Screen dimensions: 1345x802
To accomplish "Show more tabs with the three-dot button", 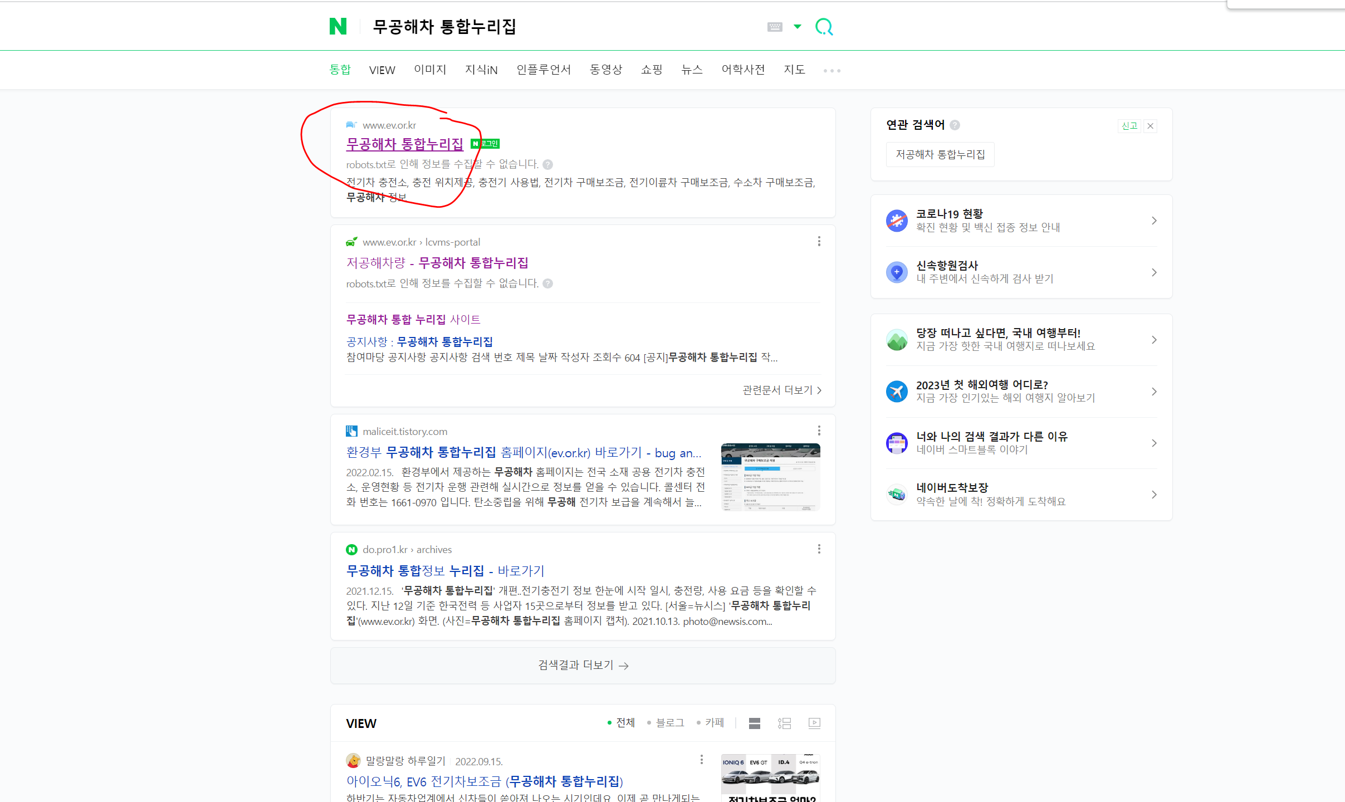I will [832, 70].
